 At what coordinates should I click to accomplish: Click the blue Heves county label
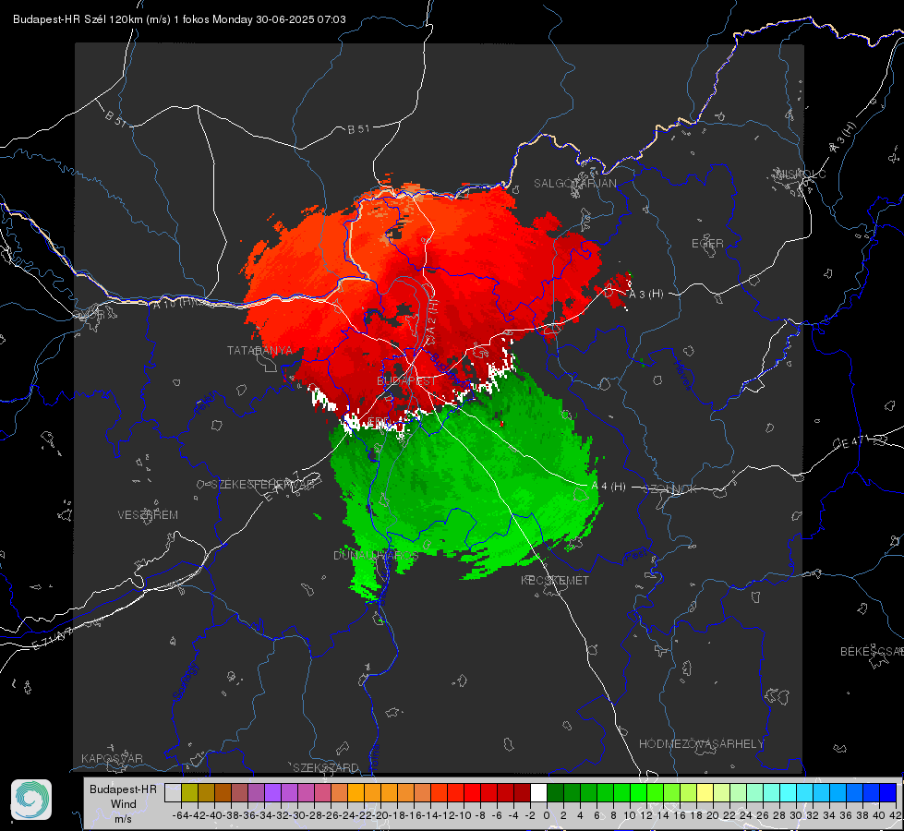pos(682,376)
